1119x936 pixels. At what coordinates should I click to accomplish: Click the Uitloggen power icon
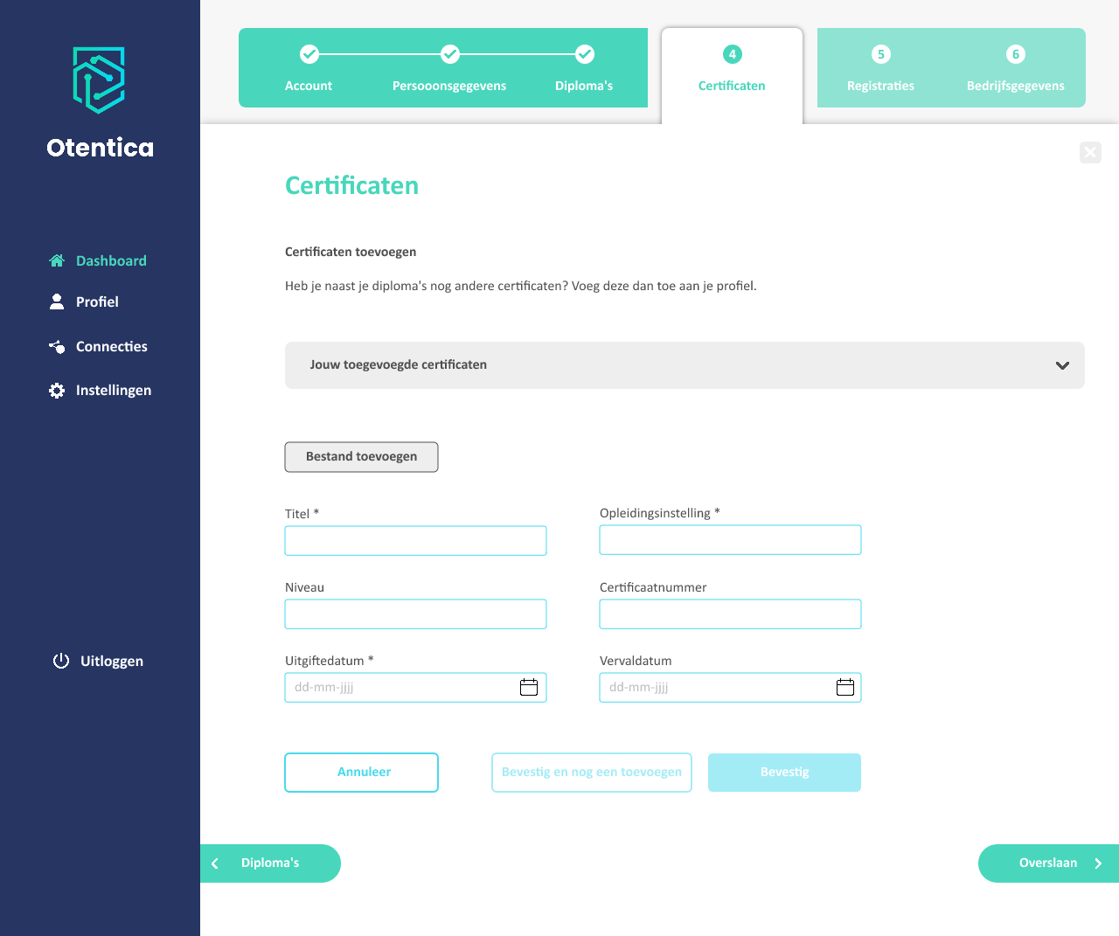(61, 661)
